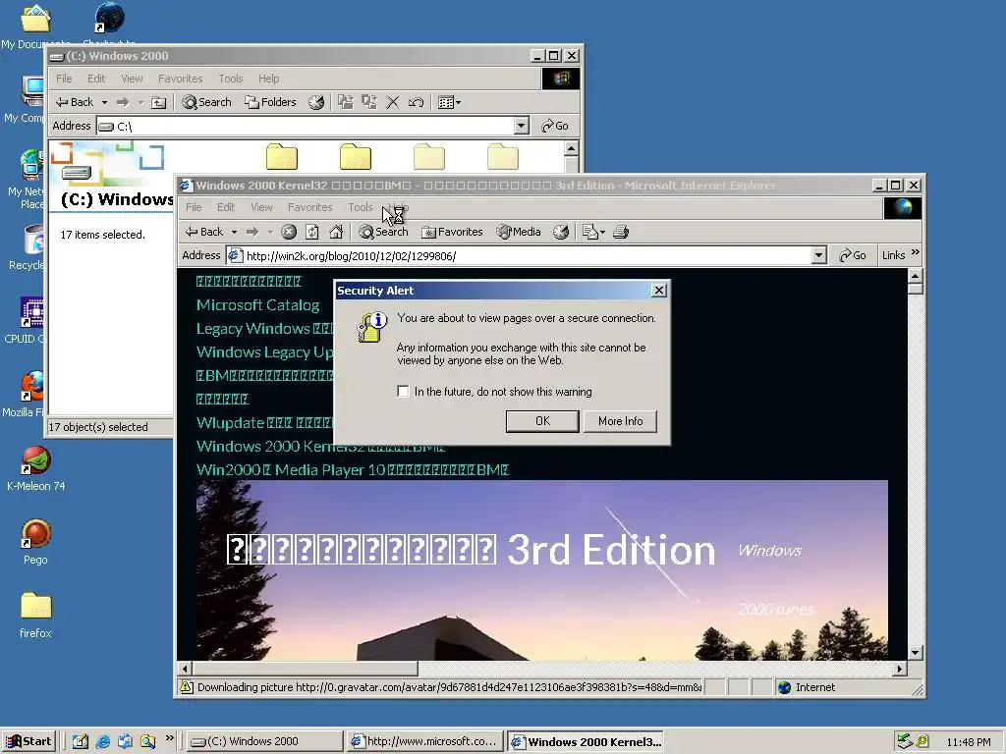This screenshot has height=754, width=1006.
Task: Open Edit menu in C: Windows 2000 window
Action: tap(96, 79)
